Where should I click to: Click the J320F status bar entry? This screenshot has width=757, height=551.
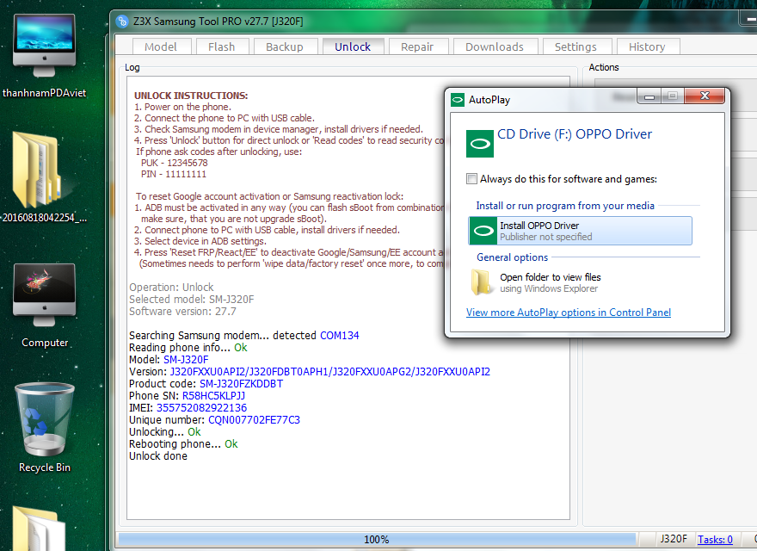click(x=674, y=539)
